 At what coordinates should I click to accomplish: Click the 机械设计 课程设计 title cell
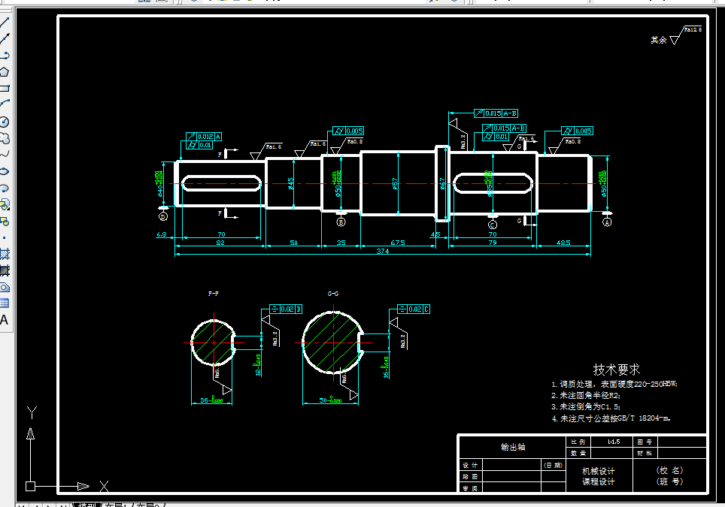(x=599, y=476)
